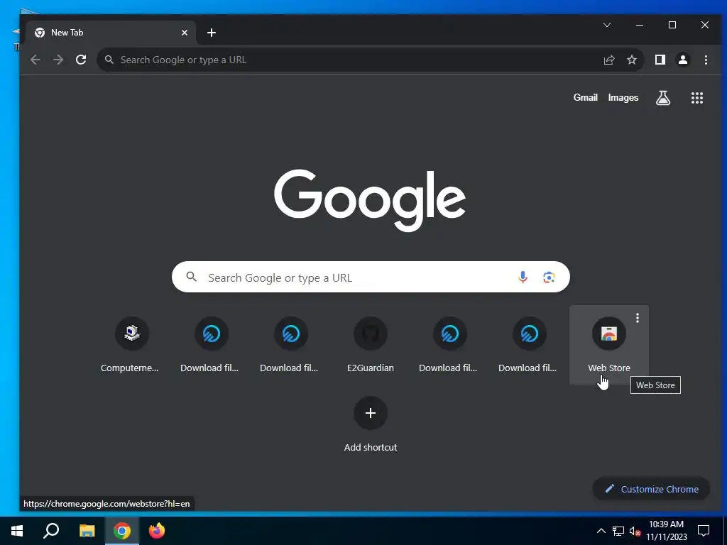Screen dimensions: 727x545
Task: Expand the tab search dropdown chevron
Action: coord(606,25)
